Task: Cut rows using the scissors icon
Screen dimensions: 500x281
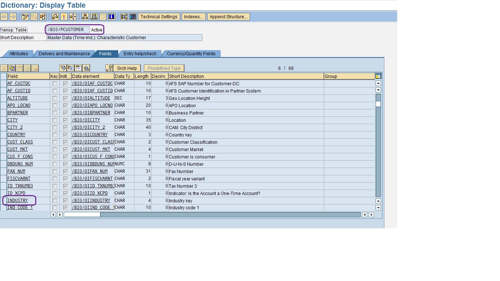Action: [x=4, y=68]
